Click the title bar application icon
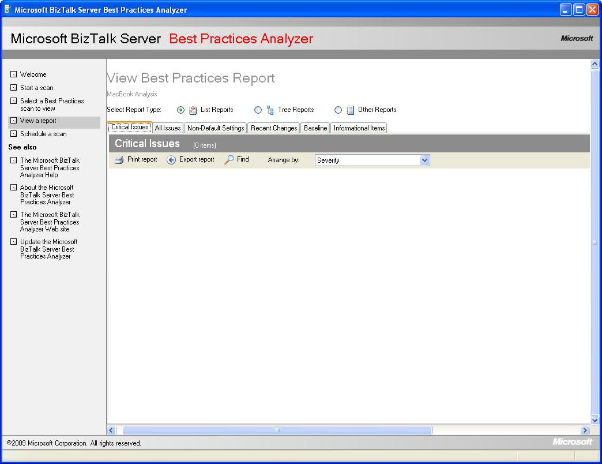Image resolution: width=602 pixels, height=464 pixels. pos(7,9)
